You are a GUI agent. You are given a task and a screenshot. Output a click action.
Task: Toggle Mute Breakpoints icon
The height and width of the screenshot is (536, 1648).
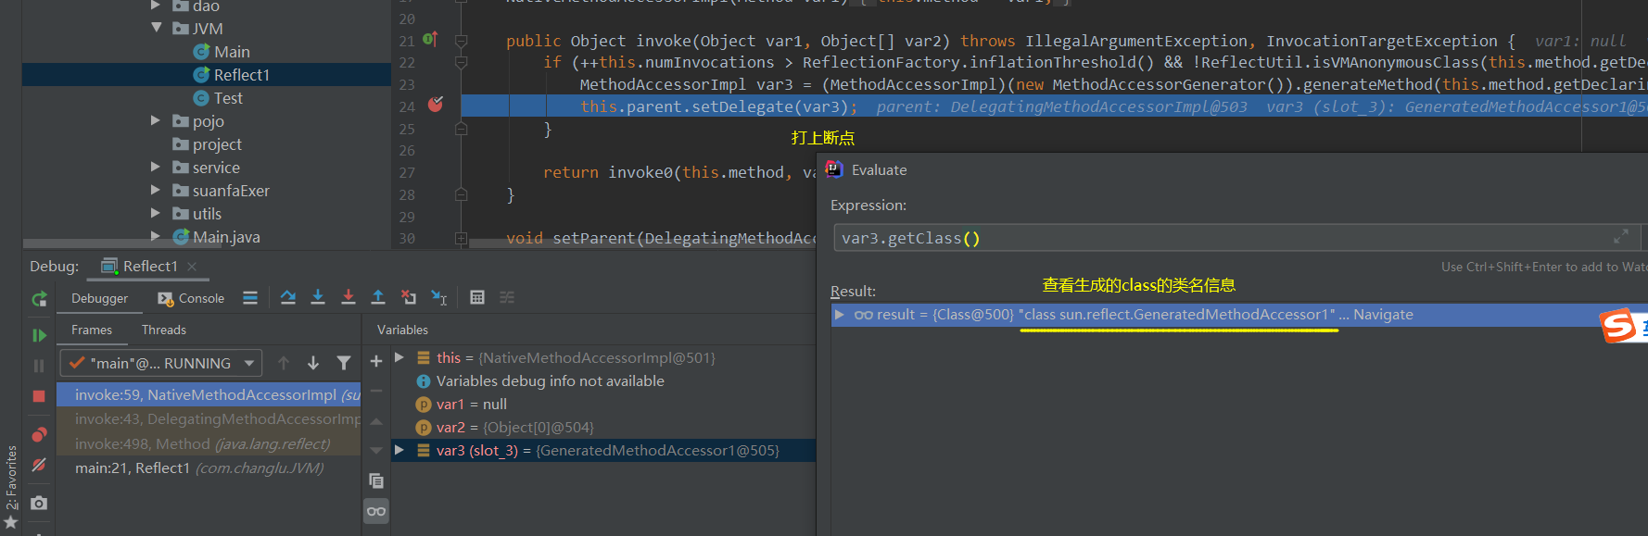click(x=39, y=465)
